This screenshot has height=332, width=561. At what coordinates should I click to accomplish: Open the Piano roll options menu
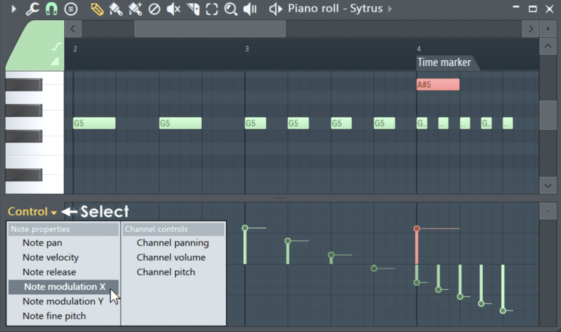tap(71, 9)
